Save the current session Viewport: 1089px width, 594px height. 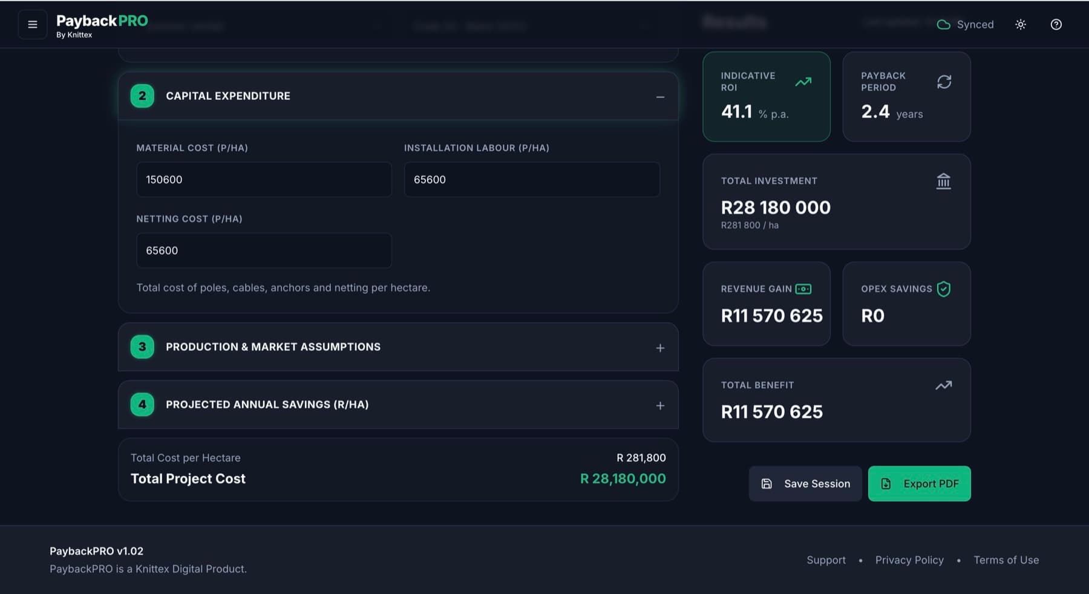[x=805, y=483]
